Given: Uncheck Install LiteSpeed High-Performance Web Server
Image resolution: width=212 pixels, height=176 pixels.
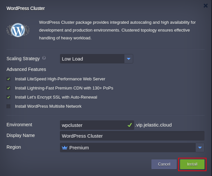Looking at the screenshot, I should click(x=8, y=79).
